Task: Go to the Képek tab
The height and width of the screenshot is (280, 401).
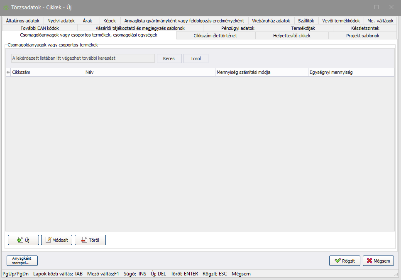Action: click(x=110, y=21)
